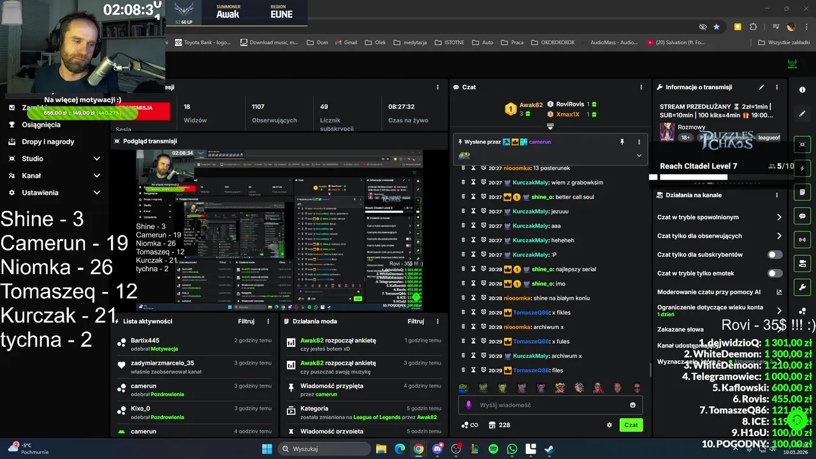Open the Czat panel three-dot menu

641,87
